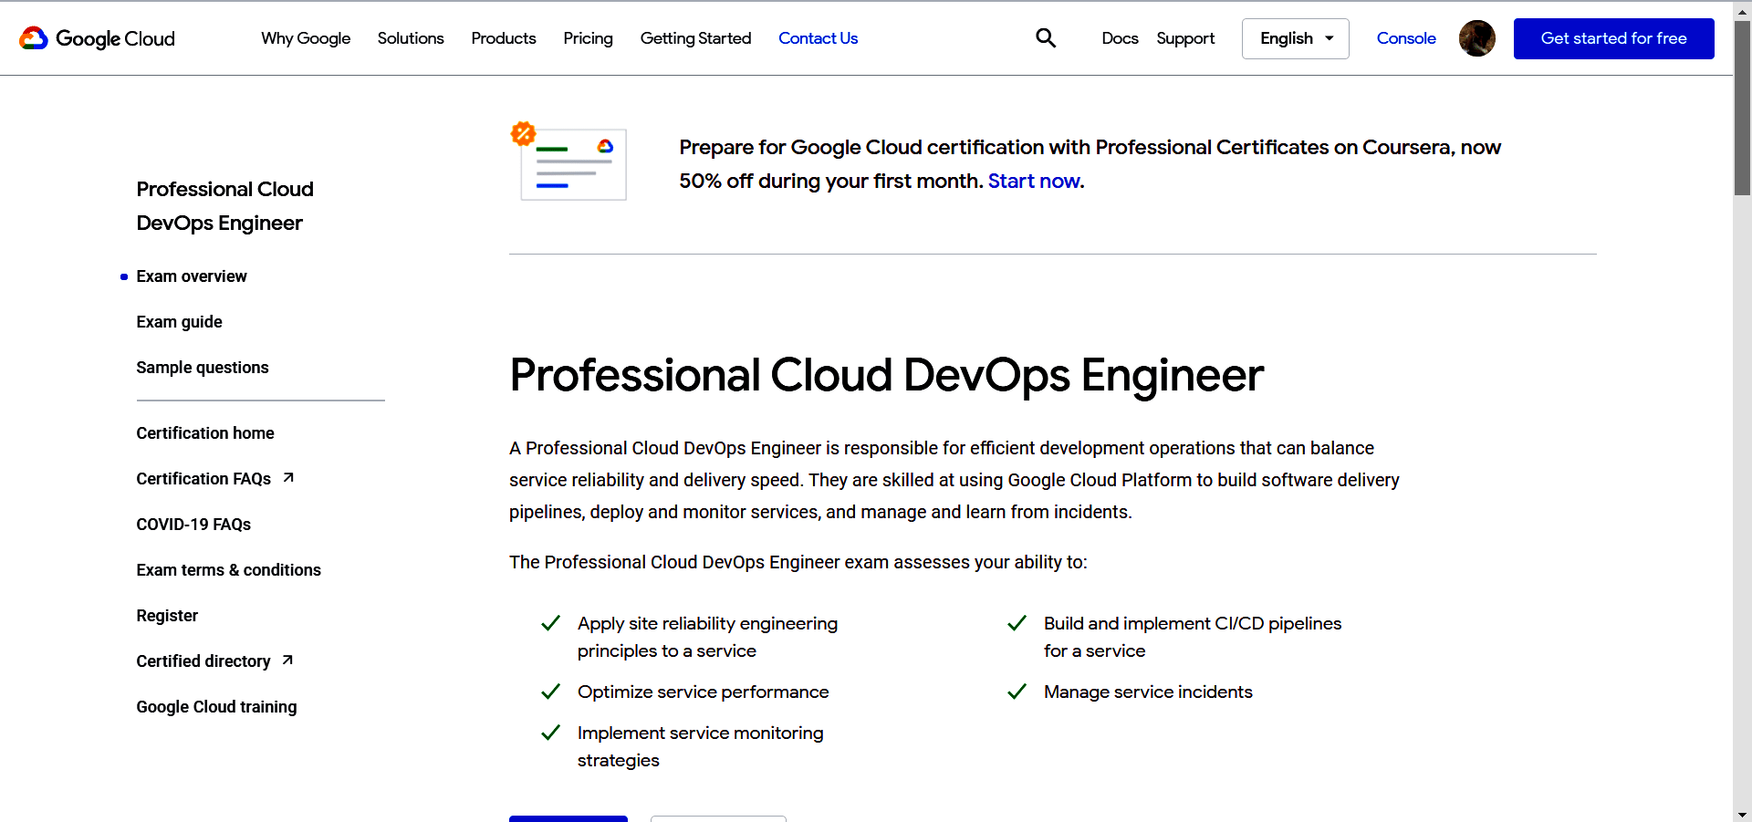Open Sample questions in the sidebar
Image resolution: width=1752 pixels, height=822 pixels.
point(203,368)
